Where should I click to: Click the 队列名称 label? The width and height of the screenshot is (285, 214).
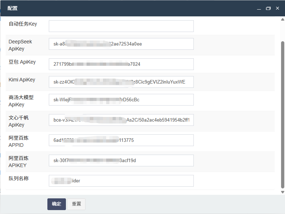19,178
